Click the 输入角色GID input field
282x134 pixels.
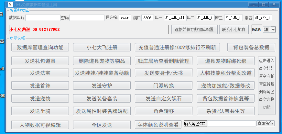(x=231, y=124)
